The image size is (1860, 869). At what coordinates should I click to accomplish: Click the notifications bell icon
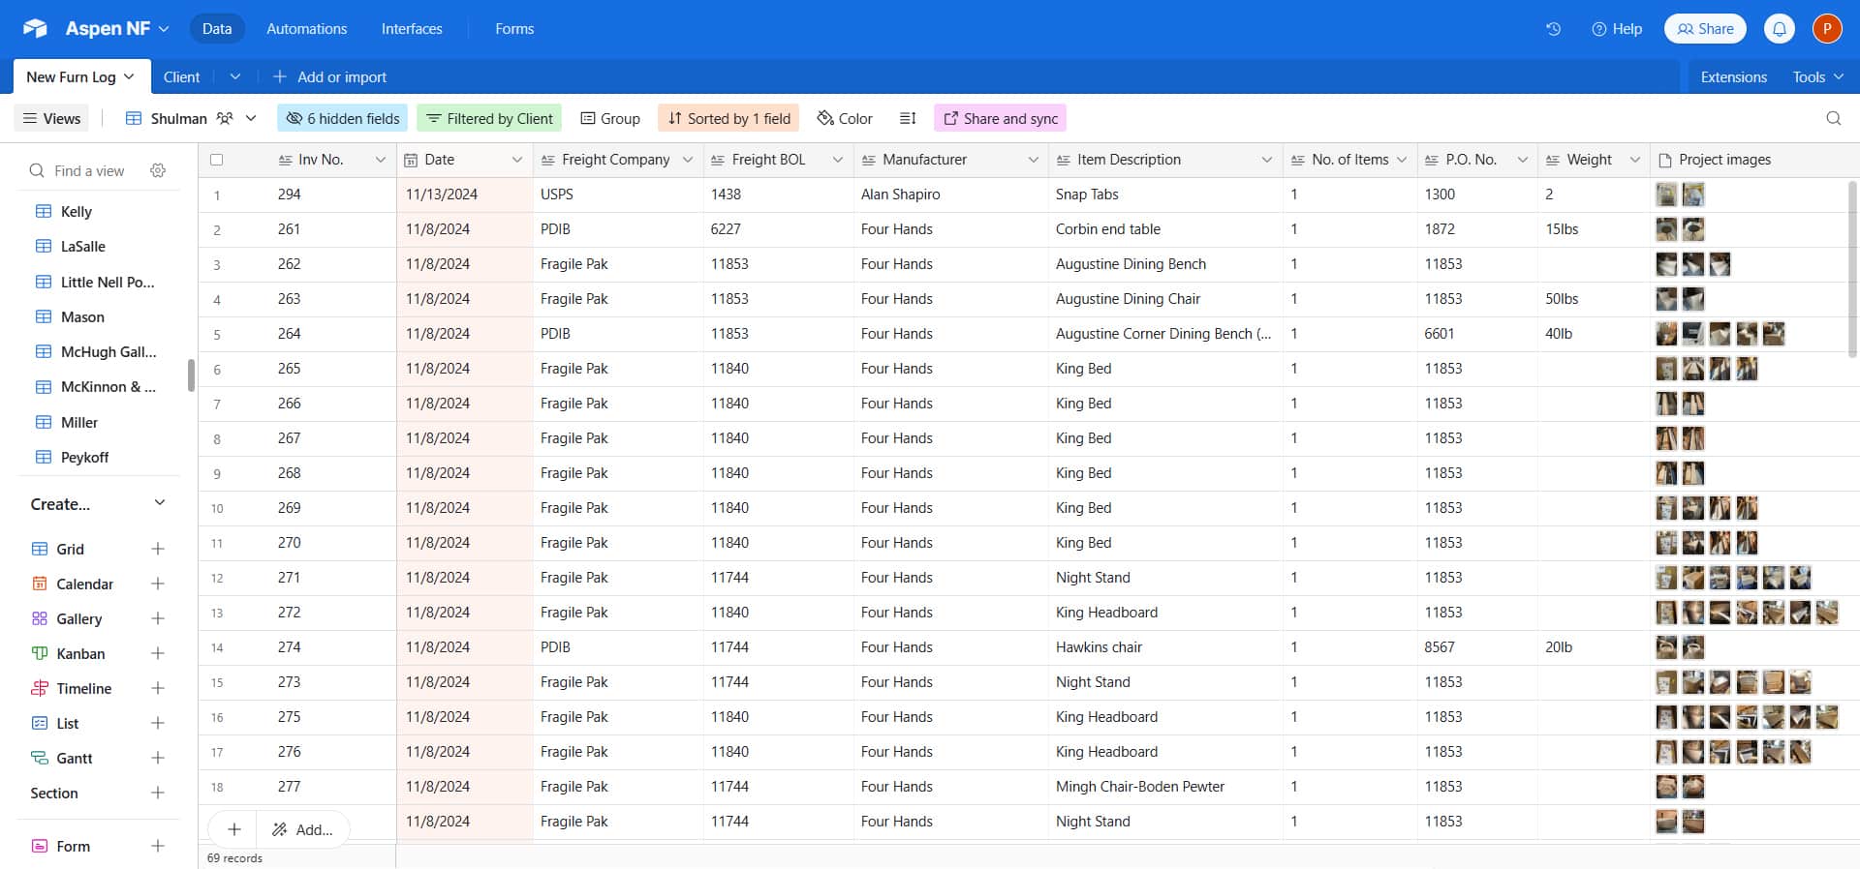pos(1779,29)
